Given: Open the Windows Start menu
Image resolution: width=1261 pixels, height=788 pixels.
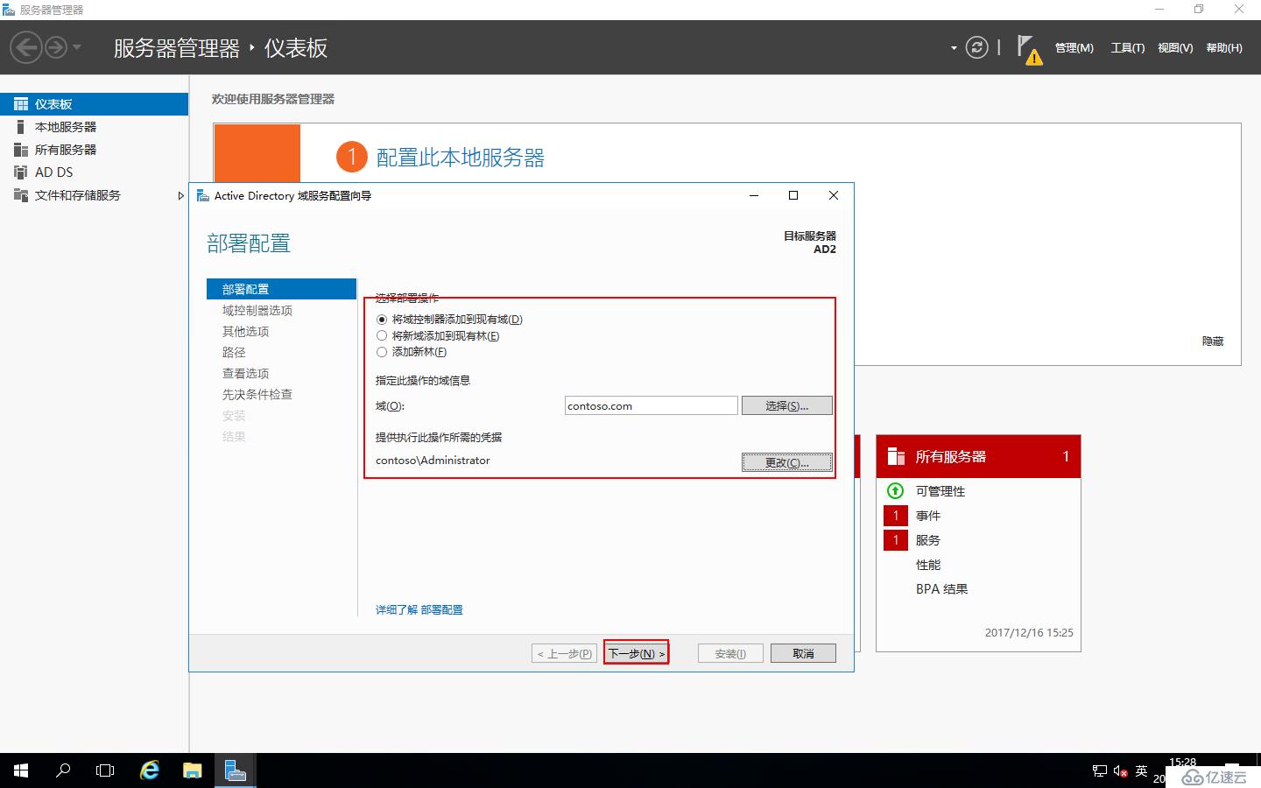Looking at the screenshot, I should point(21,770).
